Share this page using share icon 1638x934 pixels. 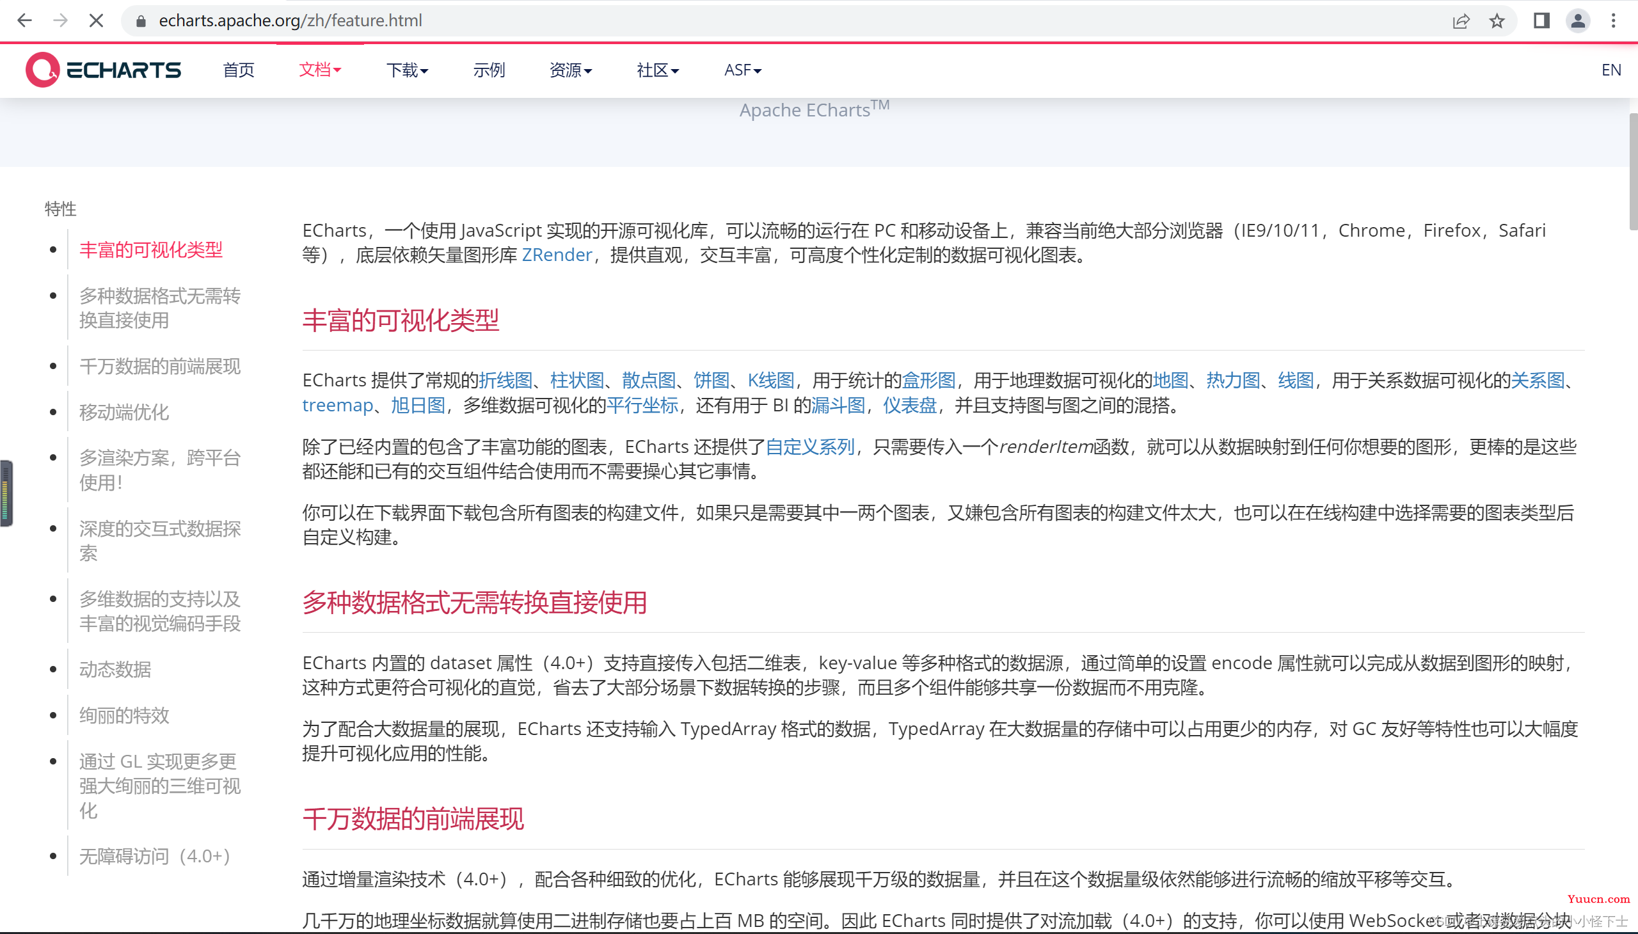click(x=1461, y=21)
